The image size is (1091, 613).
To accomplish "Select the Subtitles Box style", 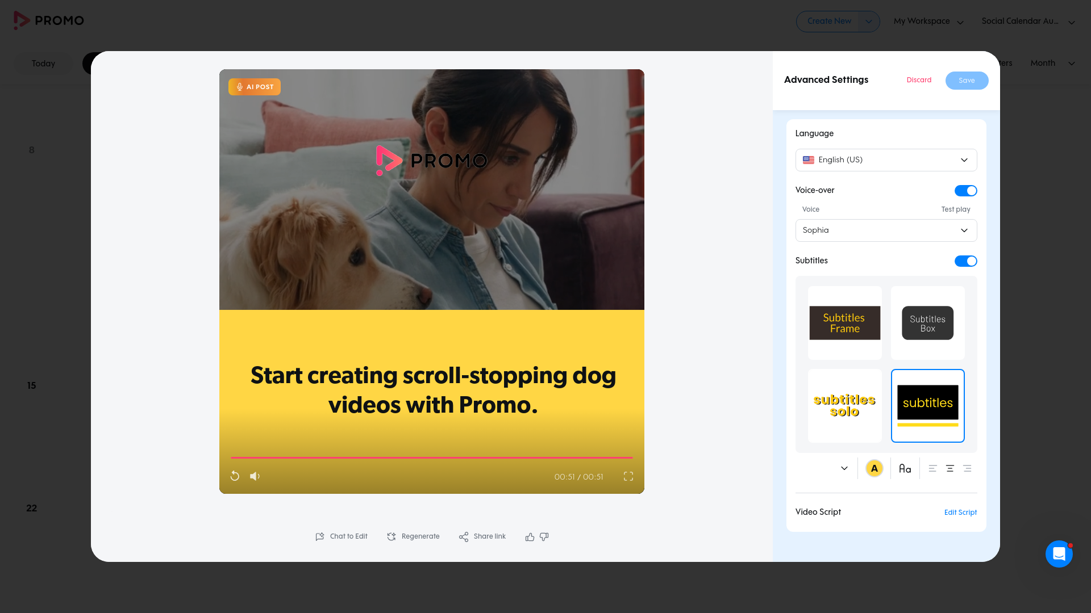I will (x=928, y=323).
